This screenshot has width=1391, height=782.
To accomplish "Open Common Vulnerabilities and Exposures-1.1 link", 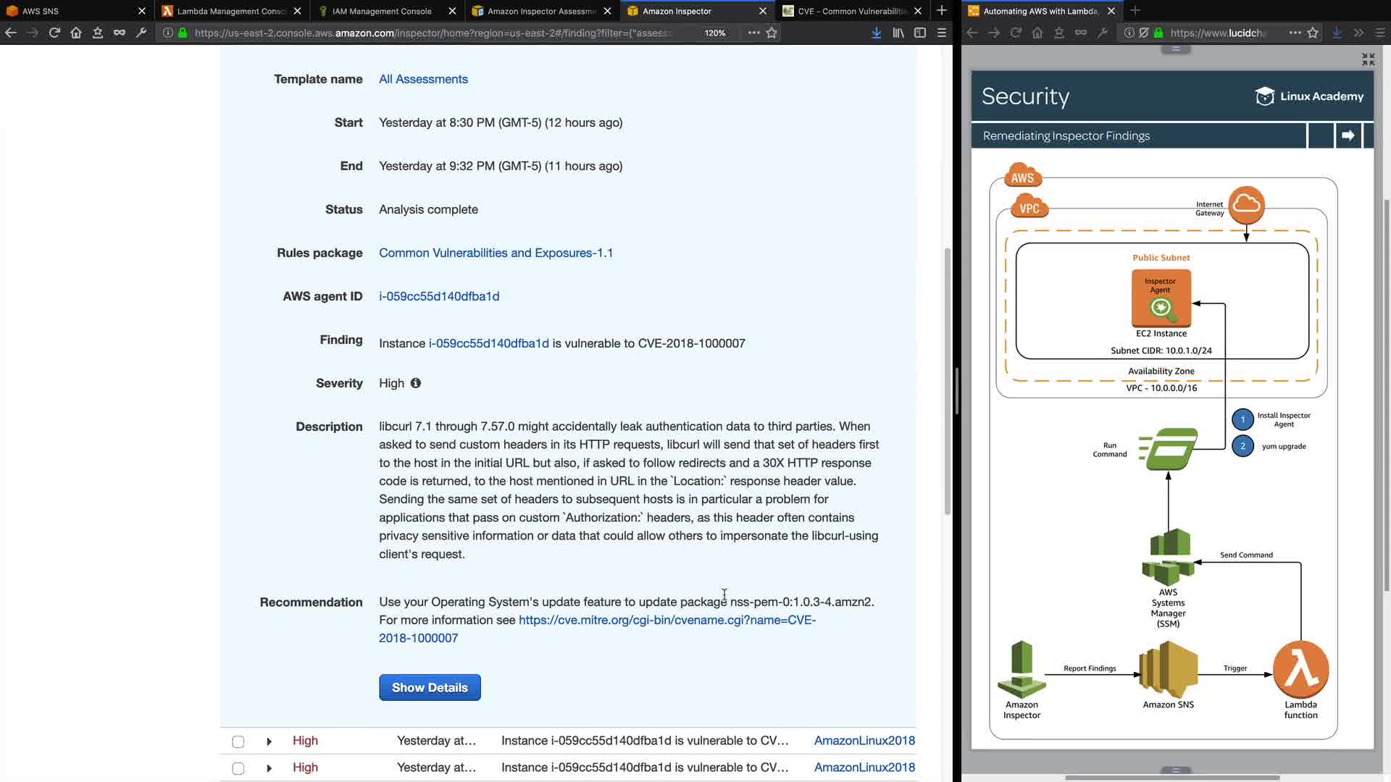I will [x=496, y=253].
